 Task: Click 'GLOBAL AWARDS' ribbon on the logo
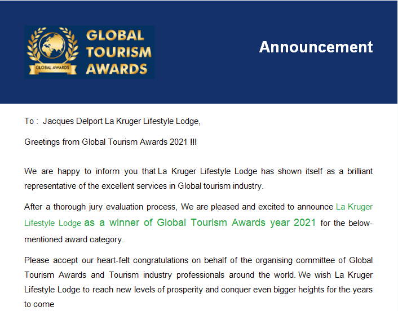(52, 68)
